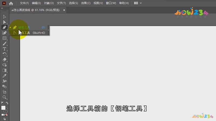Image resolution: width=216 pixels, height=121 pixels.
Task: Expand toolbar with double-arrow toggle
Action: (2, 8)
